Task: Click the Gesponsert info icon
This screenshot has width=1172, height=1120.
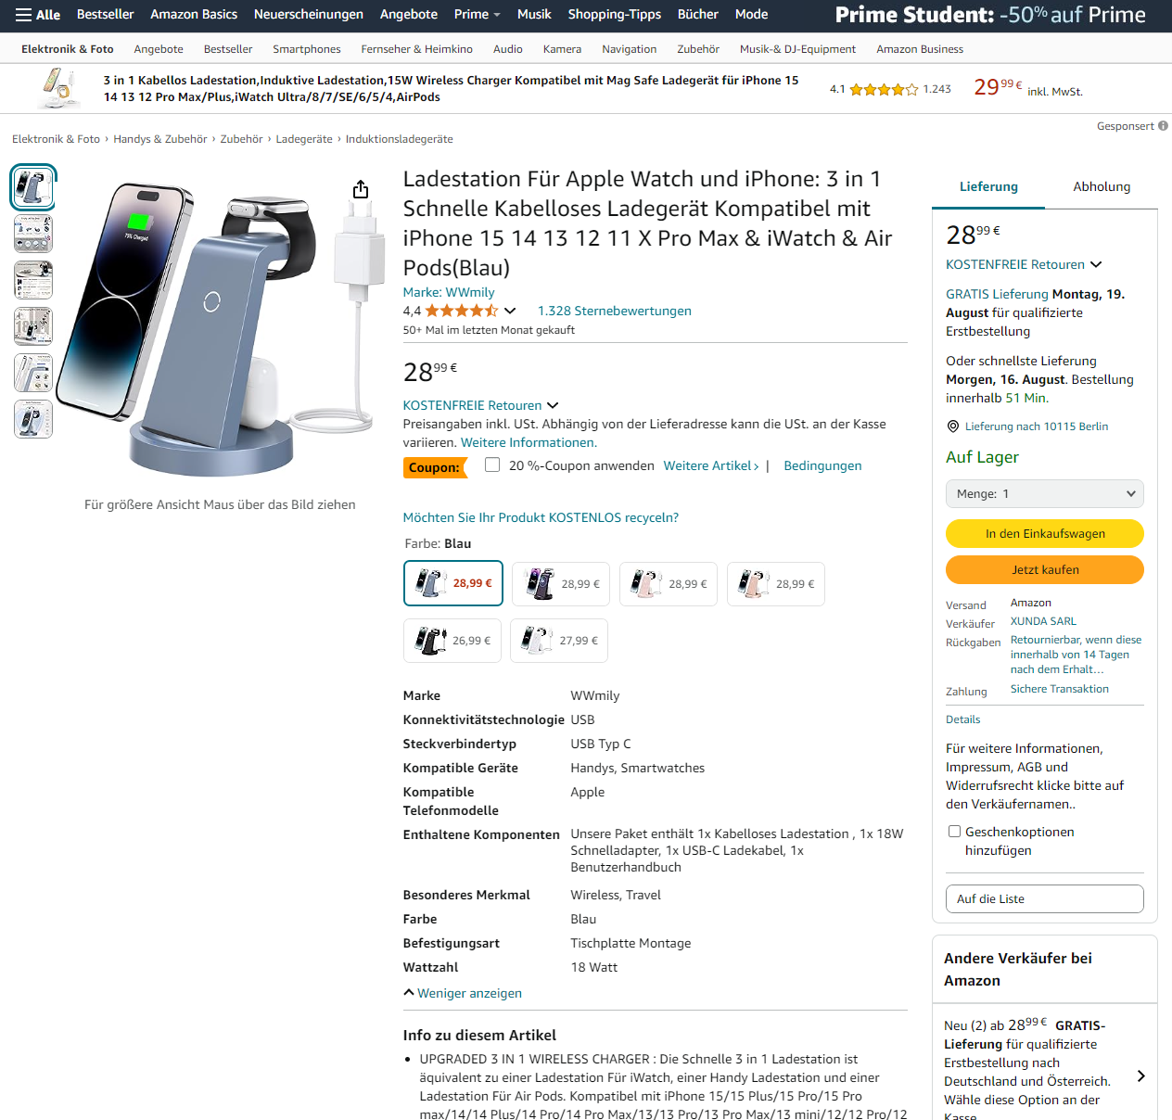Action: pos(1163,126)
